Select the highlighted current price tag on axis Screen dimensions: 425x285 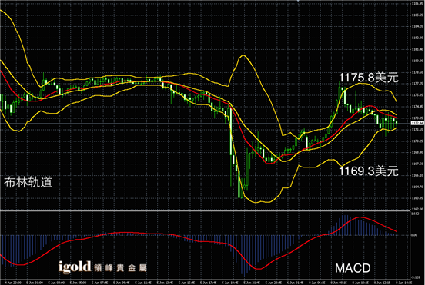click(x=417, y=124)
